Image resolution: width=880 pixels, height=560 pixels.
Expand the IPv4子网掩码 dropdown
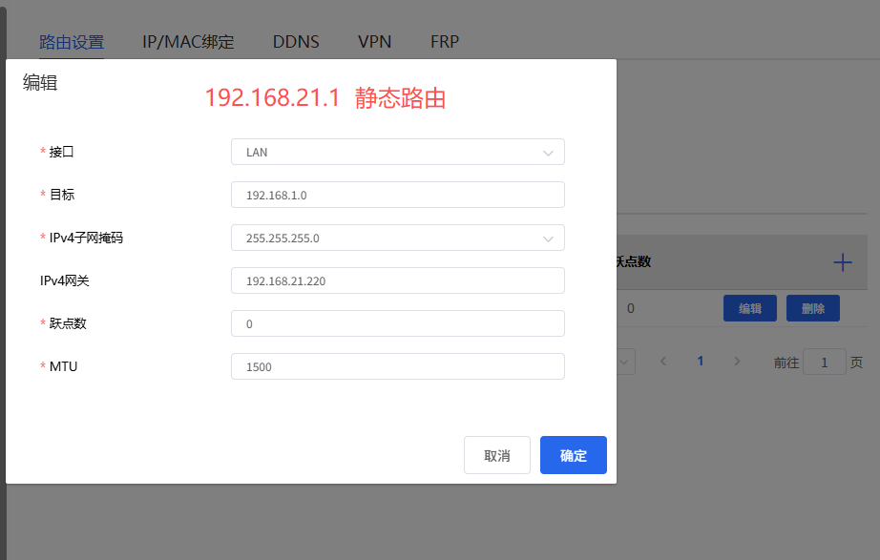coord(397,238)
